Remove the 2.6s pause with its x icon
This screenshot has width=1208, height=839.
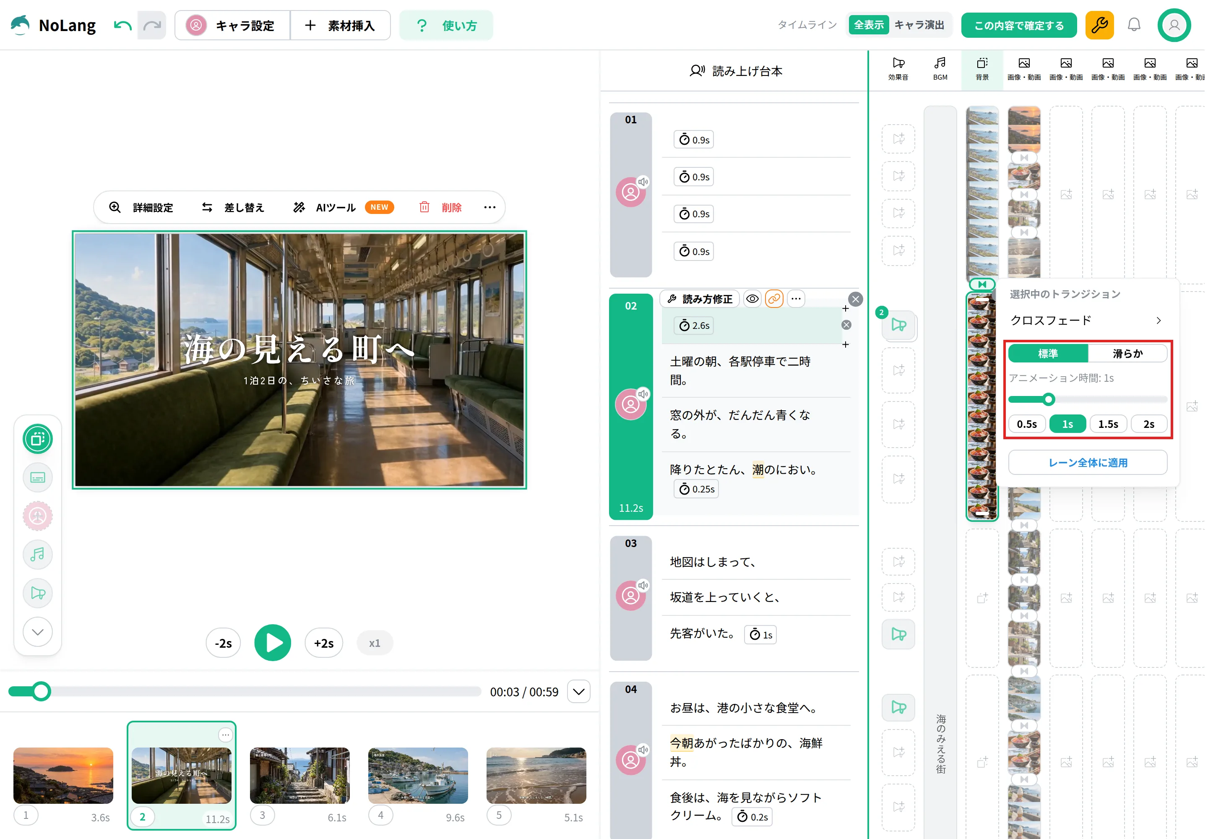(846, 325)
